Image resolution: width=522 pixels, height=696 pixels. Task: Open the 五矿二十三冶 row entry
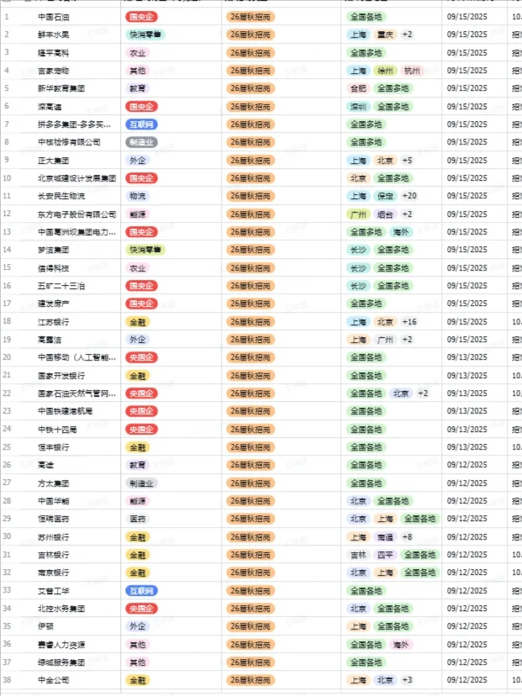point(61,286)
